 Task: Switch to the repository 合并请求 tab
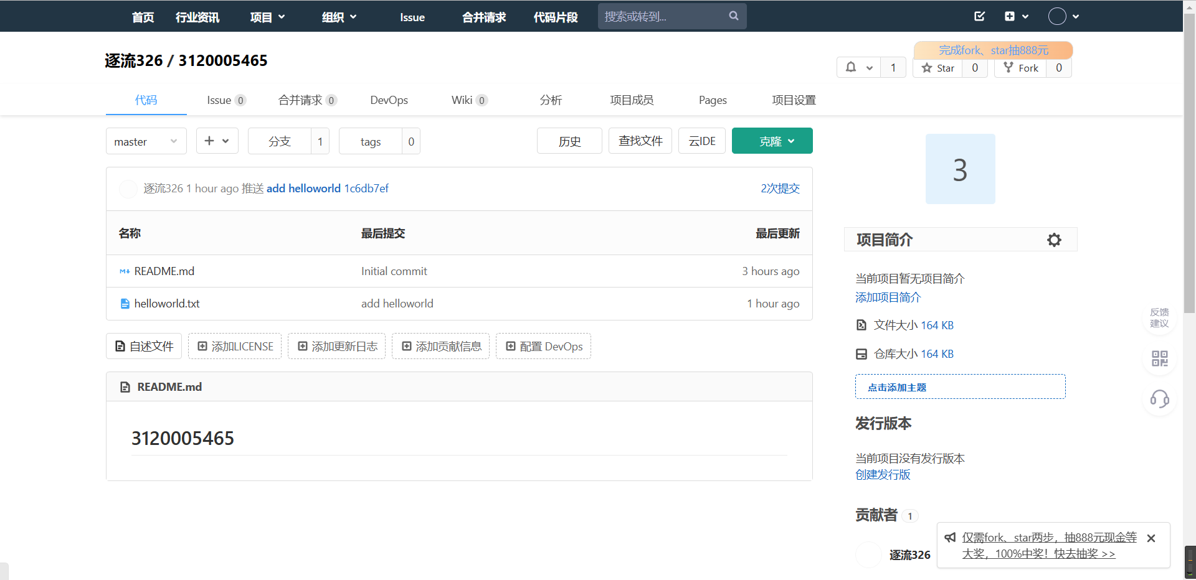(308, 100)
